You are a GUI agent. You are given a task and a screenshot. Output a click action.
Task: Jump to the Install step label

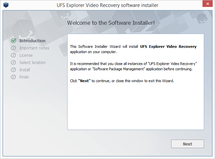point(25,70)
